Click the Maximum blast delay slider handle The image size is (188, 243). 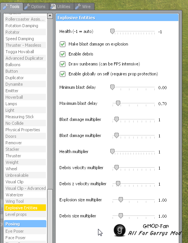118,103
